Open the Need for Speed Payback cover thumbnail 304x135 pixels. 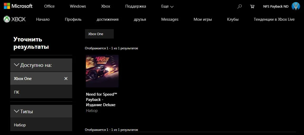[102, 71]
